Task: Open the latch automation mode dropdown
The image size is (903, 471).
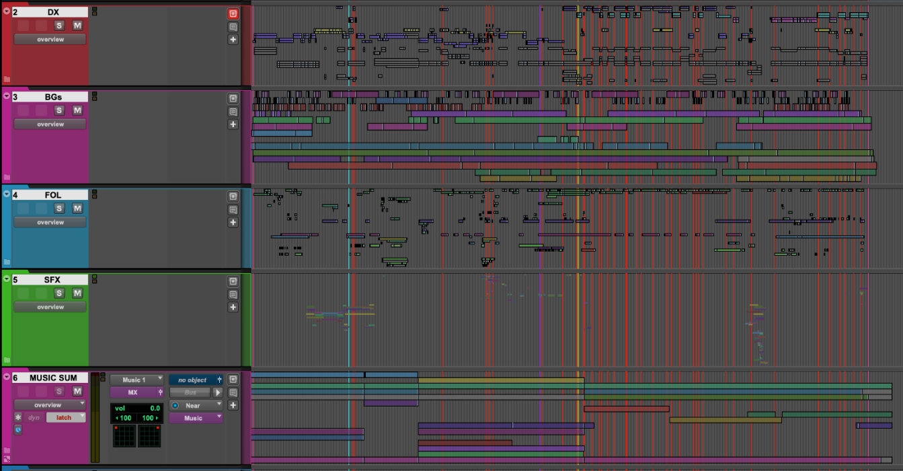Action: 66,417
